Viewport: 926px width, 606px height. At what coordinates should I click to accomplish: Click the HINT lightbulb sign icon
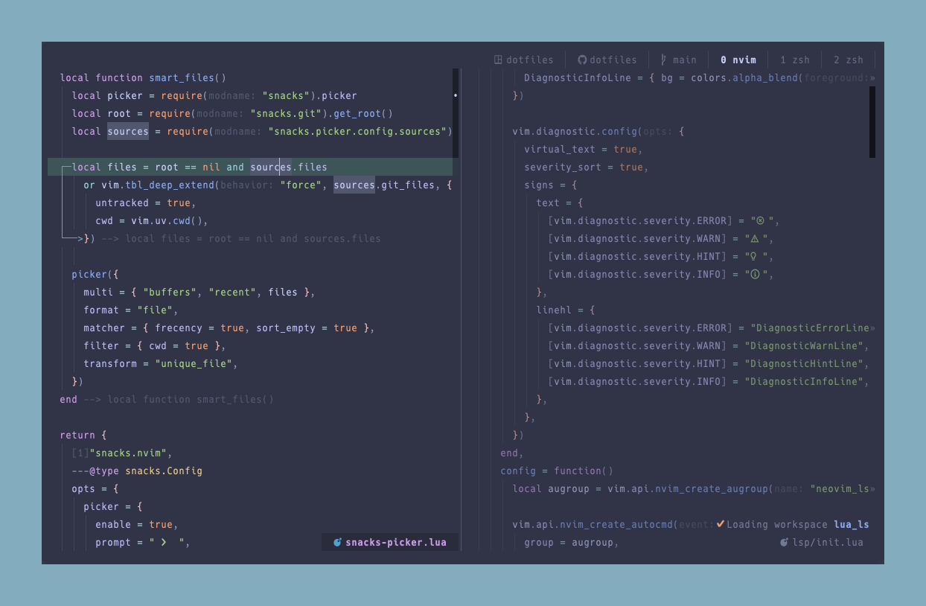(754, 256)
